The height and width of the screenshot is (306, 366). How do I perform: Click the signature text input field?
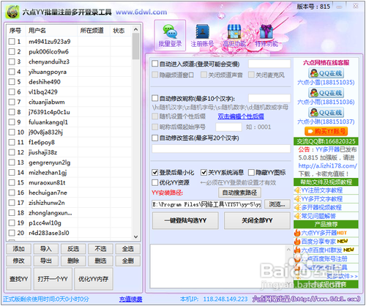pos(221,149)
